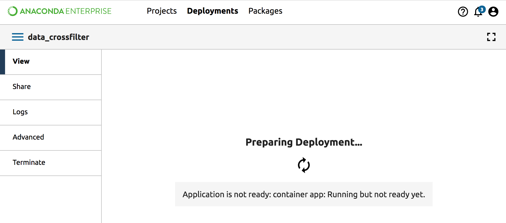Click the Anaconda circular logo icon
506x223 pixels.
click(12, 11)
